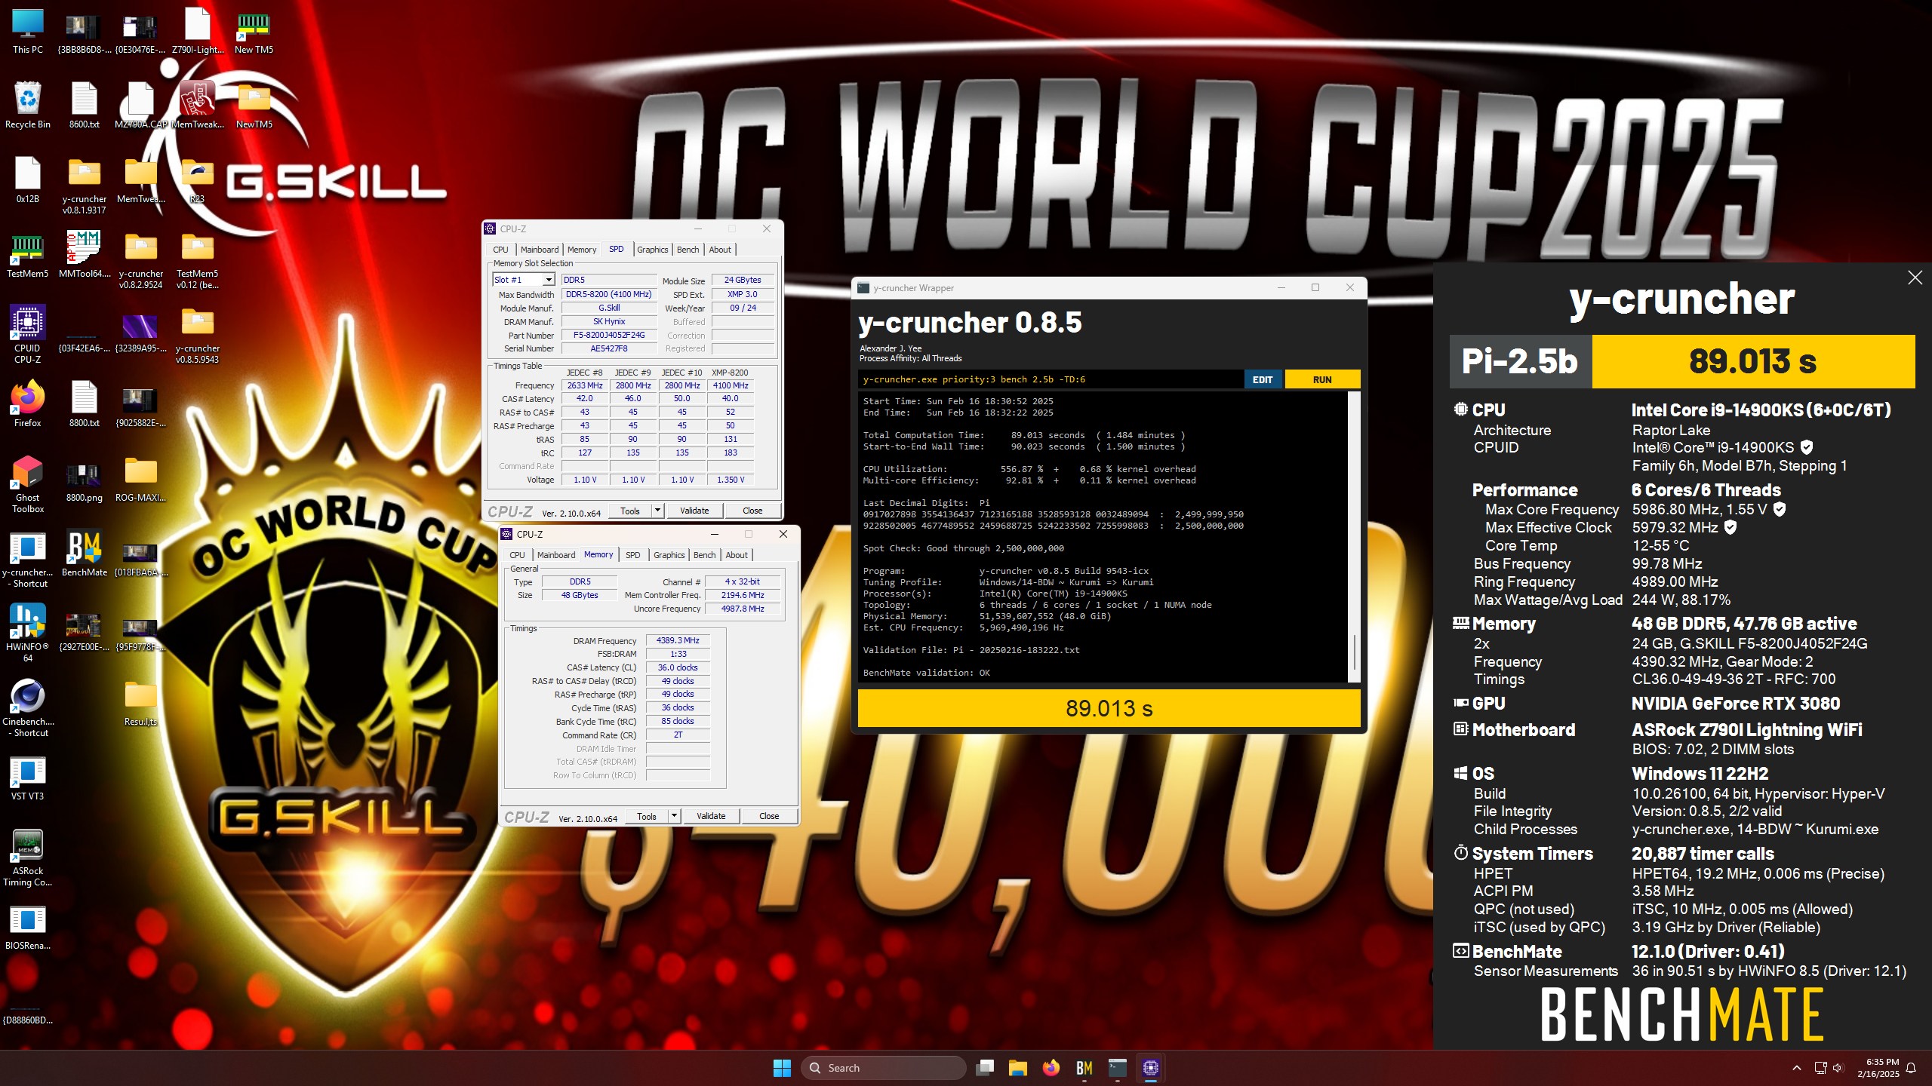This screenshot has height=1086, width=1932.
Task: Click the Max Bandwidth DDR5-8200 value
Action: point(609,294)
